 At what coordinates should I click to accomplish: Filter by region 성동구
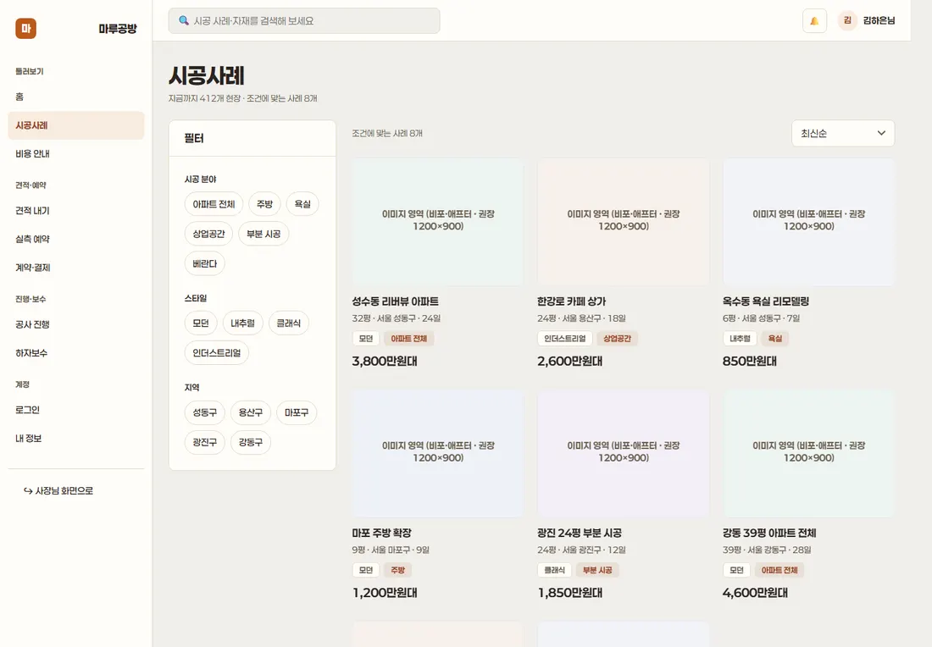click(x=204, y=412)
